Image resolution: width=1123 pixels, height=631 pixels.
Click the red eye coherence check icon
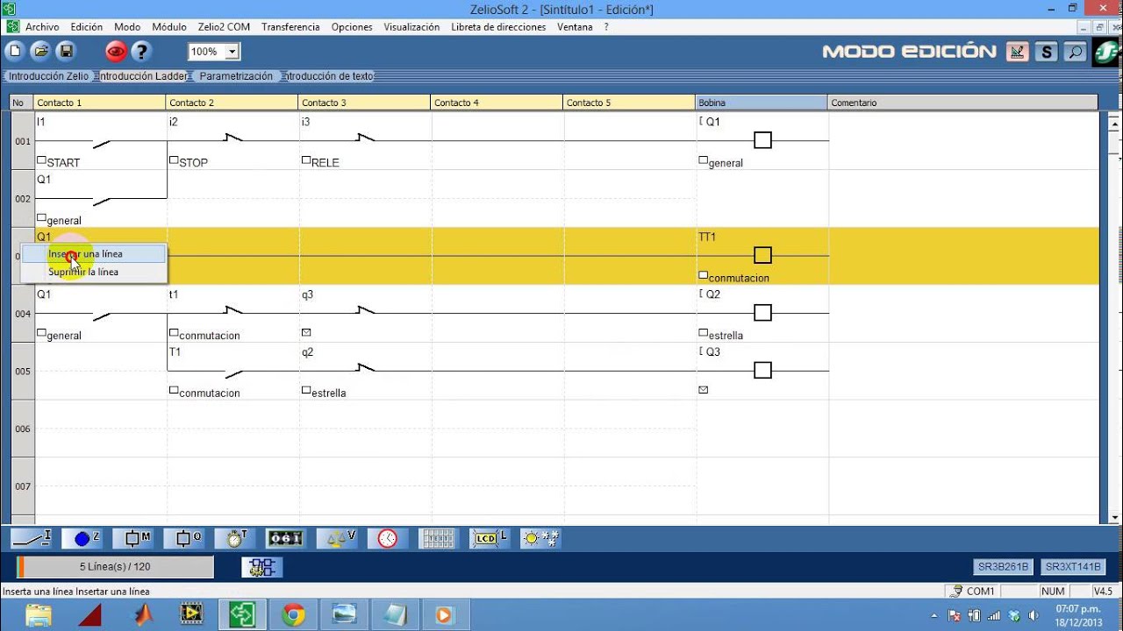116,52
